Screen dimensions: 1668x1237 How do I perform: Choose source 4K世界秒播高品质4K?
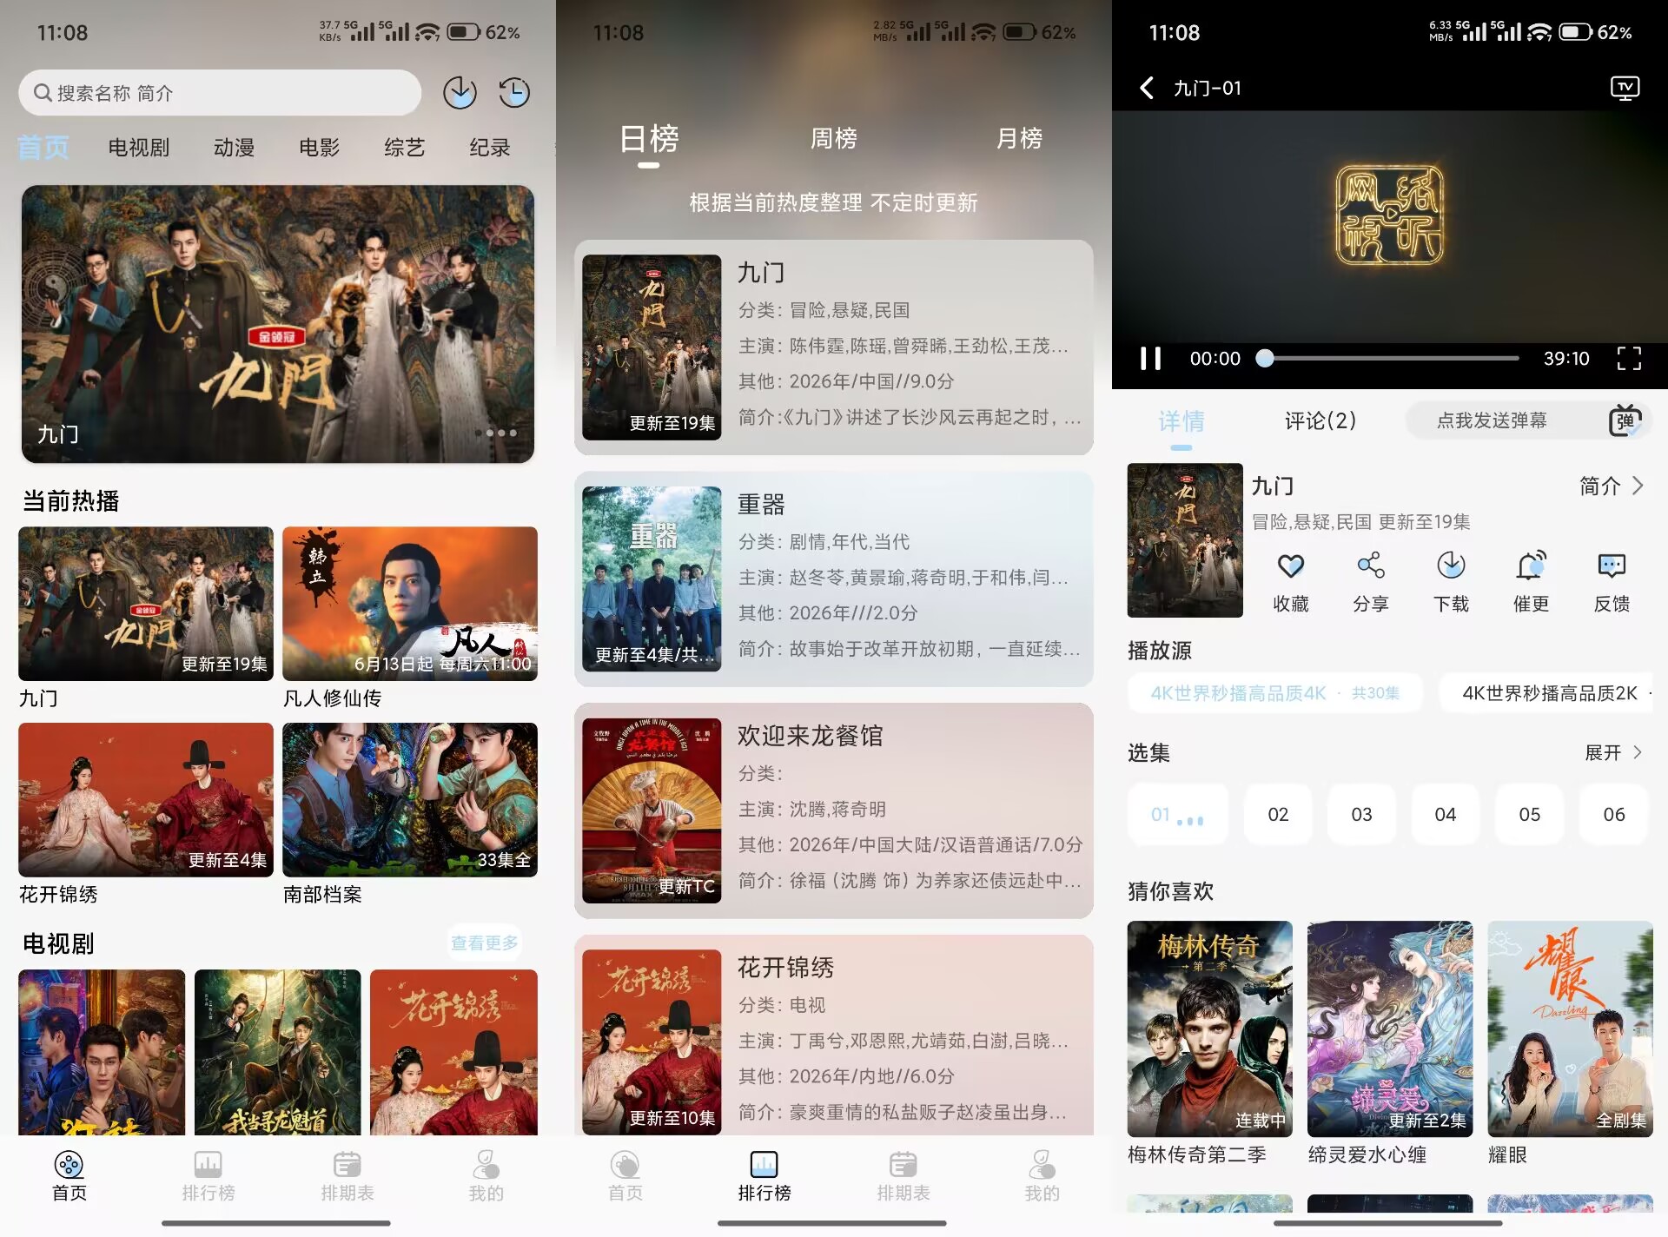coord(1275,693)
